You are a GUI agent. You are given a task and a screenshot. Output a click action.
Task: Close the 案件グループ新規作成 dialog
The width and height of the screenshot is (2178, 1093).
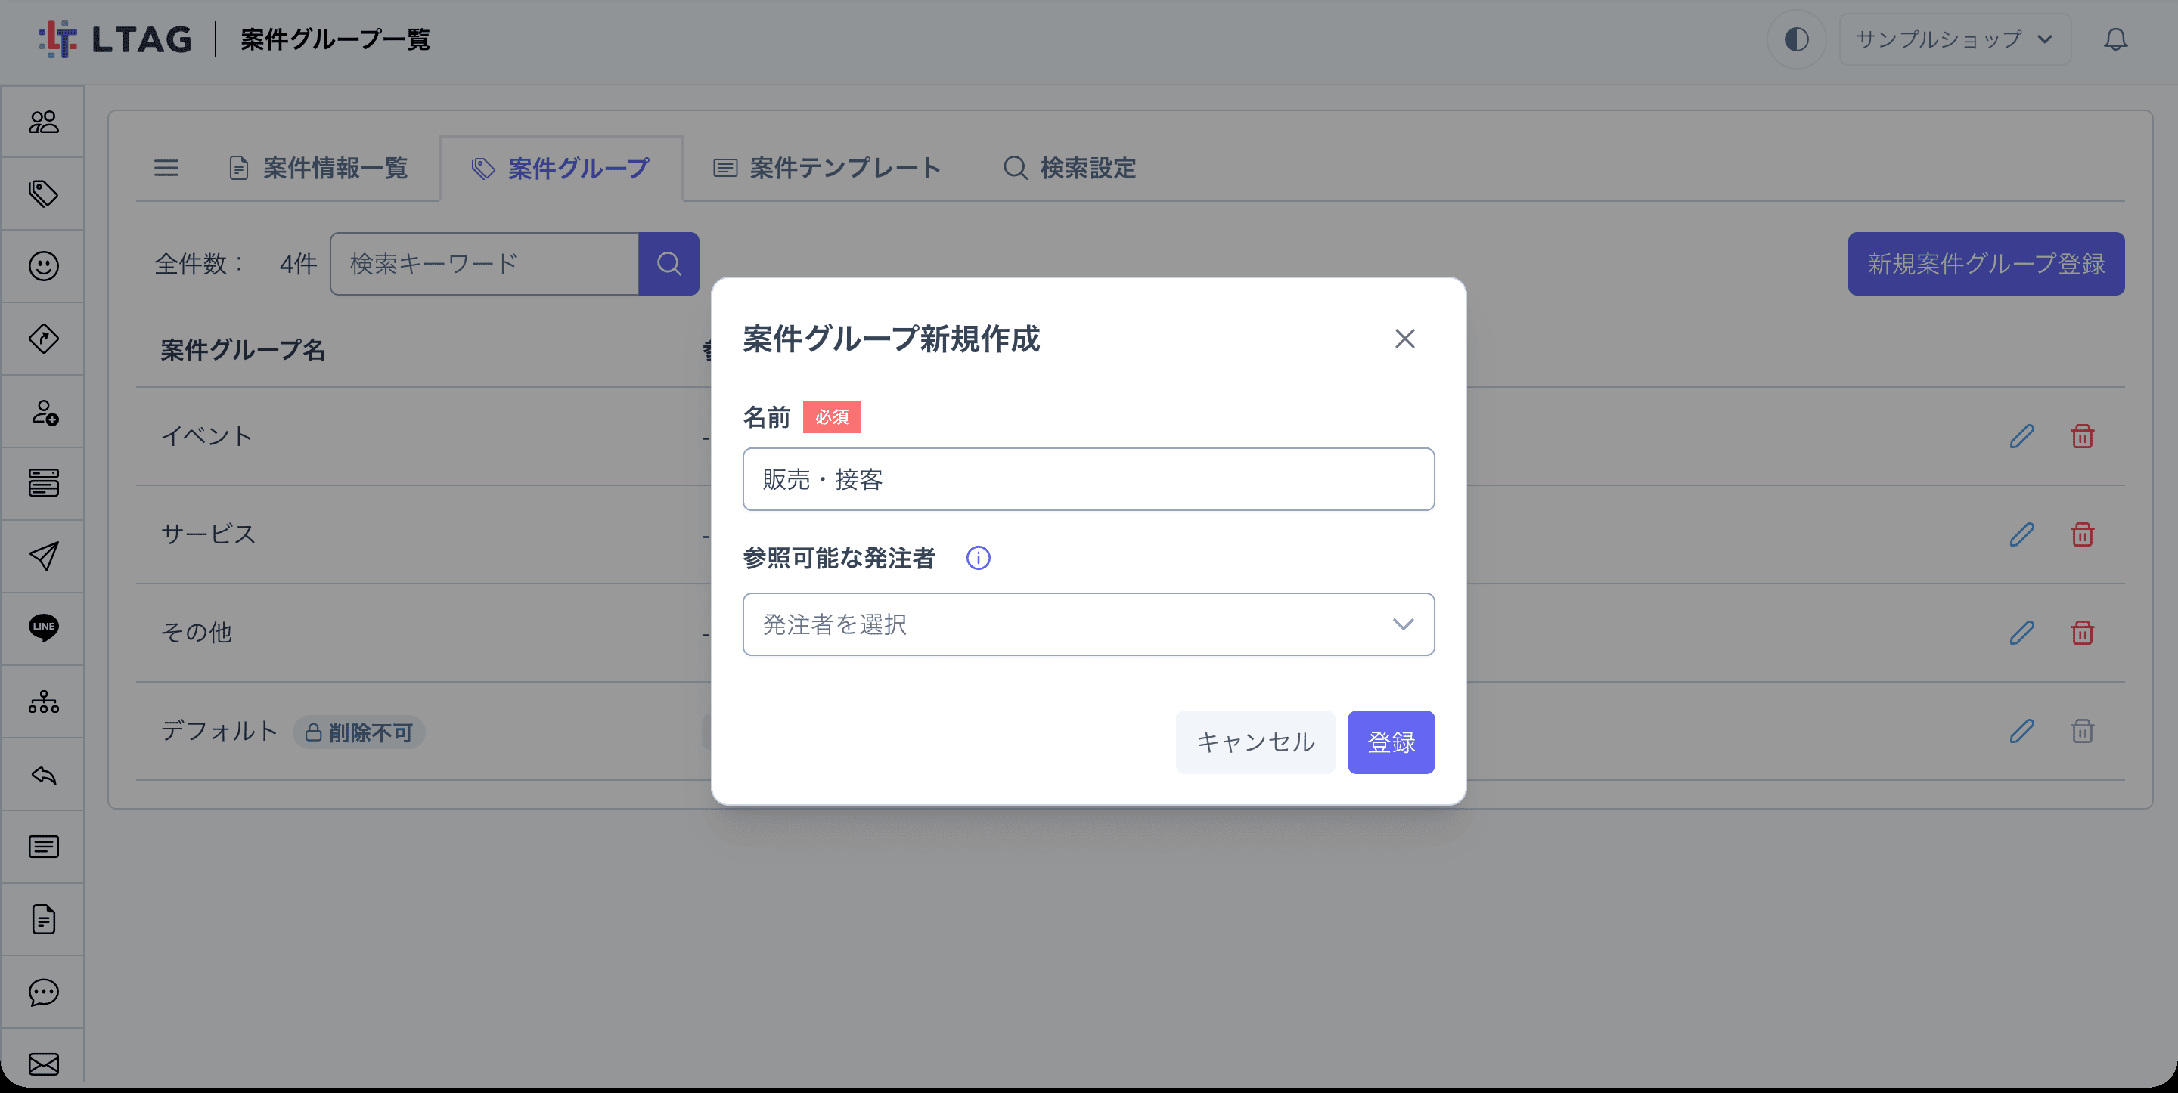[x=1404, y=338]
